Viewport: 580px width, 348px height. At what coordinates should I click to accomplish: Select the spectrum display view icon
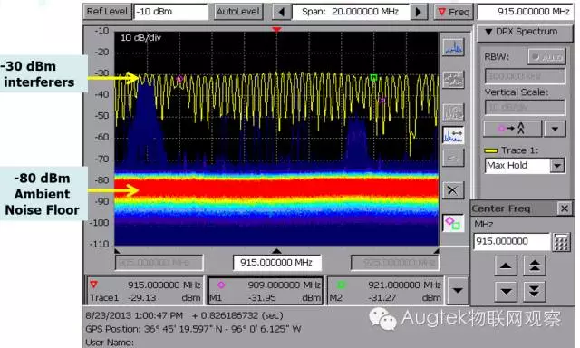click(453, 47)
